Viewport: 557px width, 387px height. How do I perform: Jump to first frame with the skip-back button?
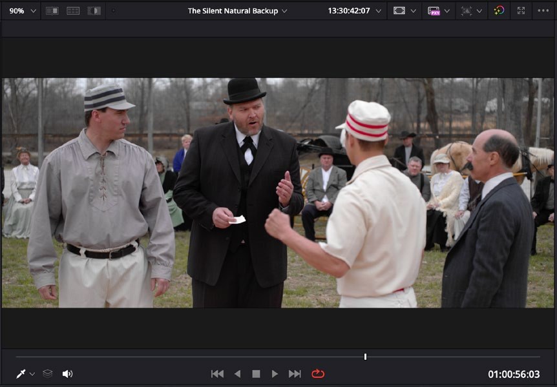217,374
